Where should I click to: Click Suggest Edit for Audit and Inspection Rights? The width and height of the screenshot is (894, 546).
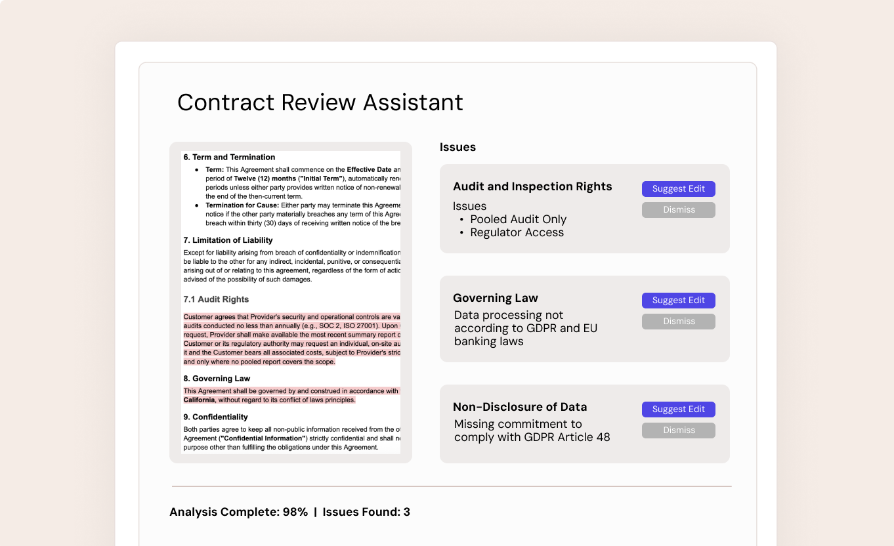678,189
